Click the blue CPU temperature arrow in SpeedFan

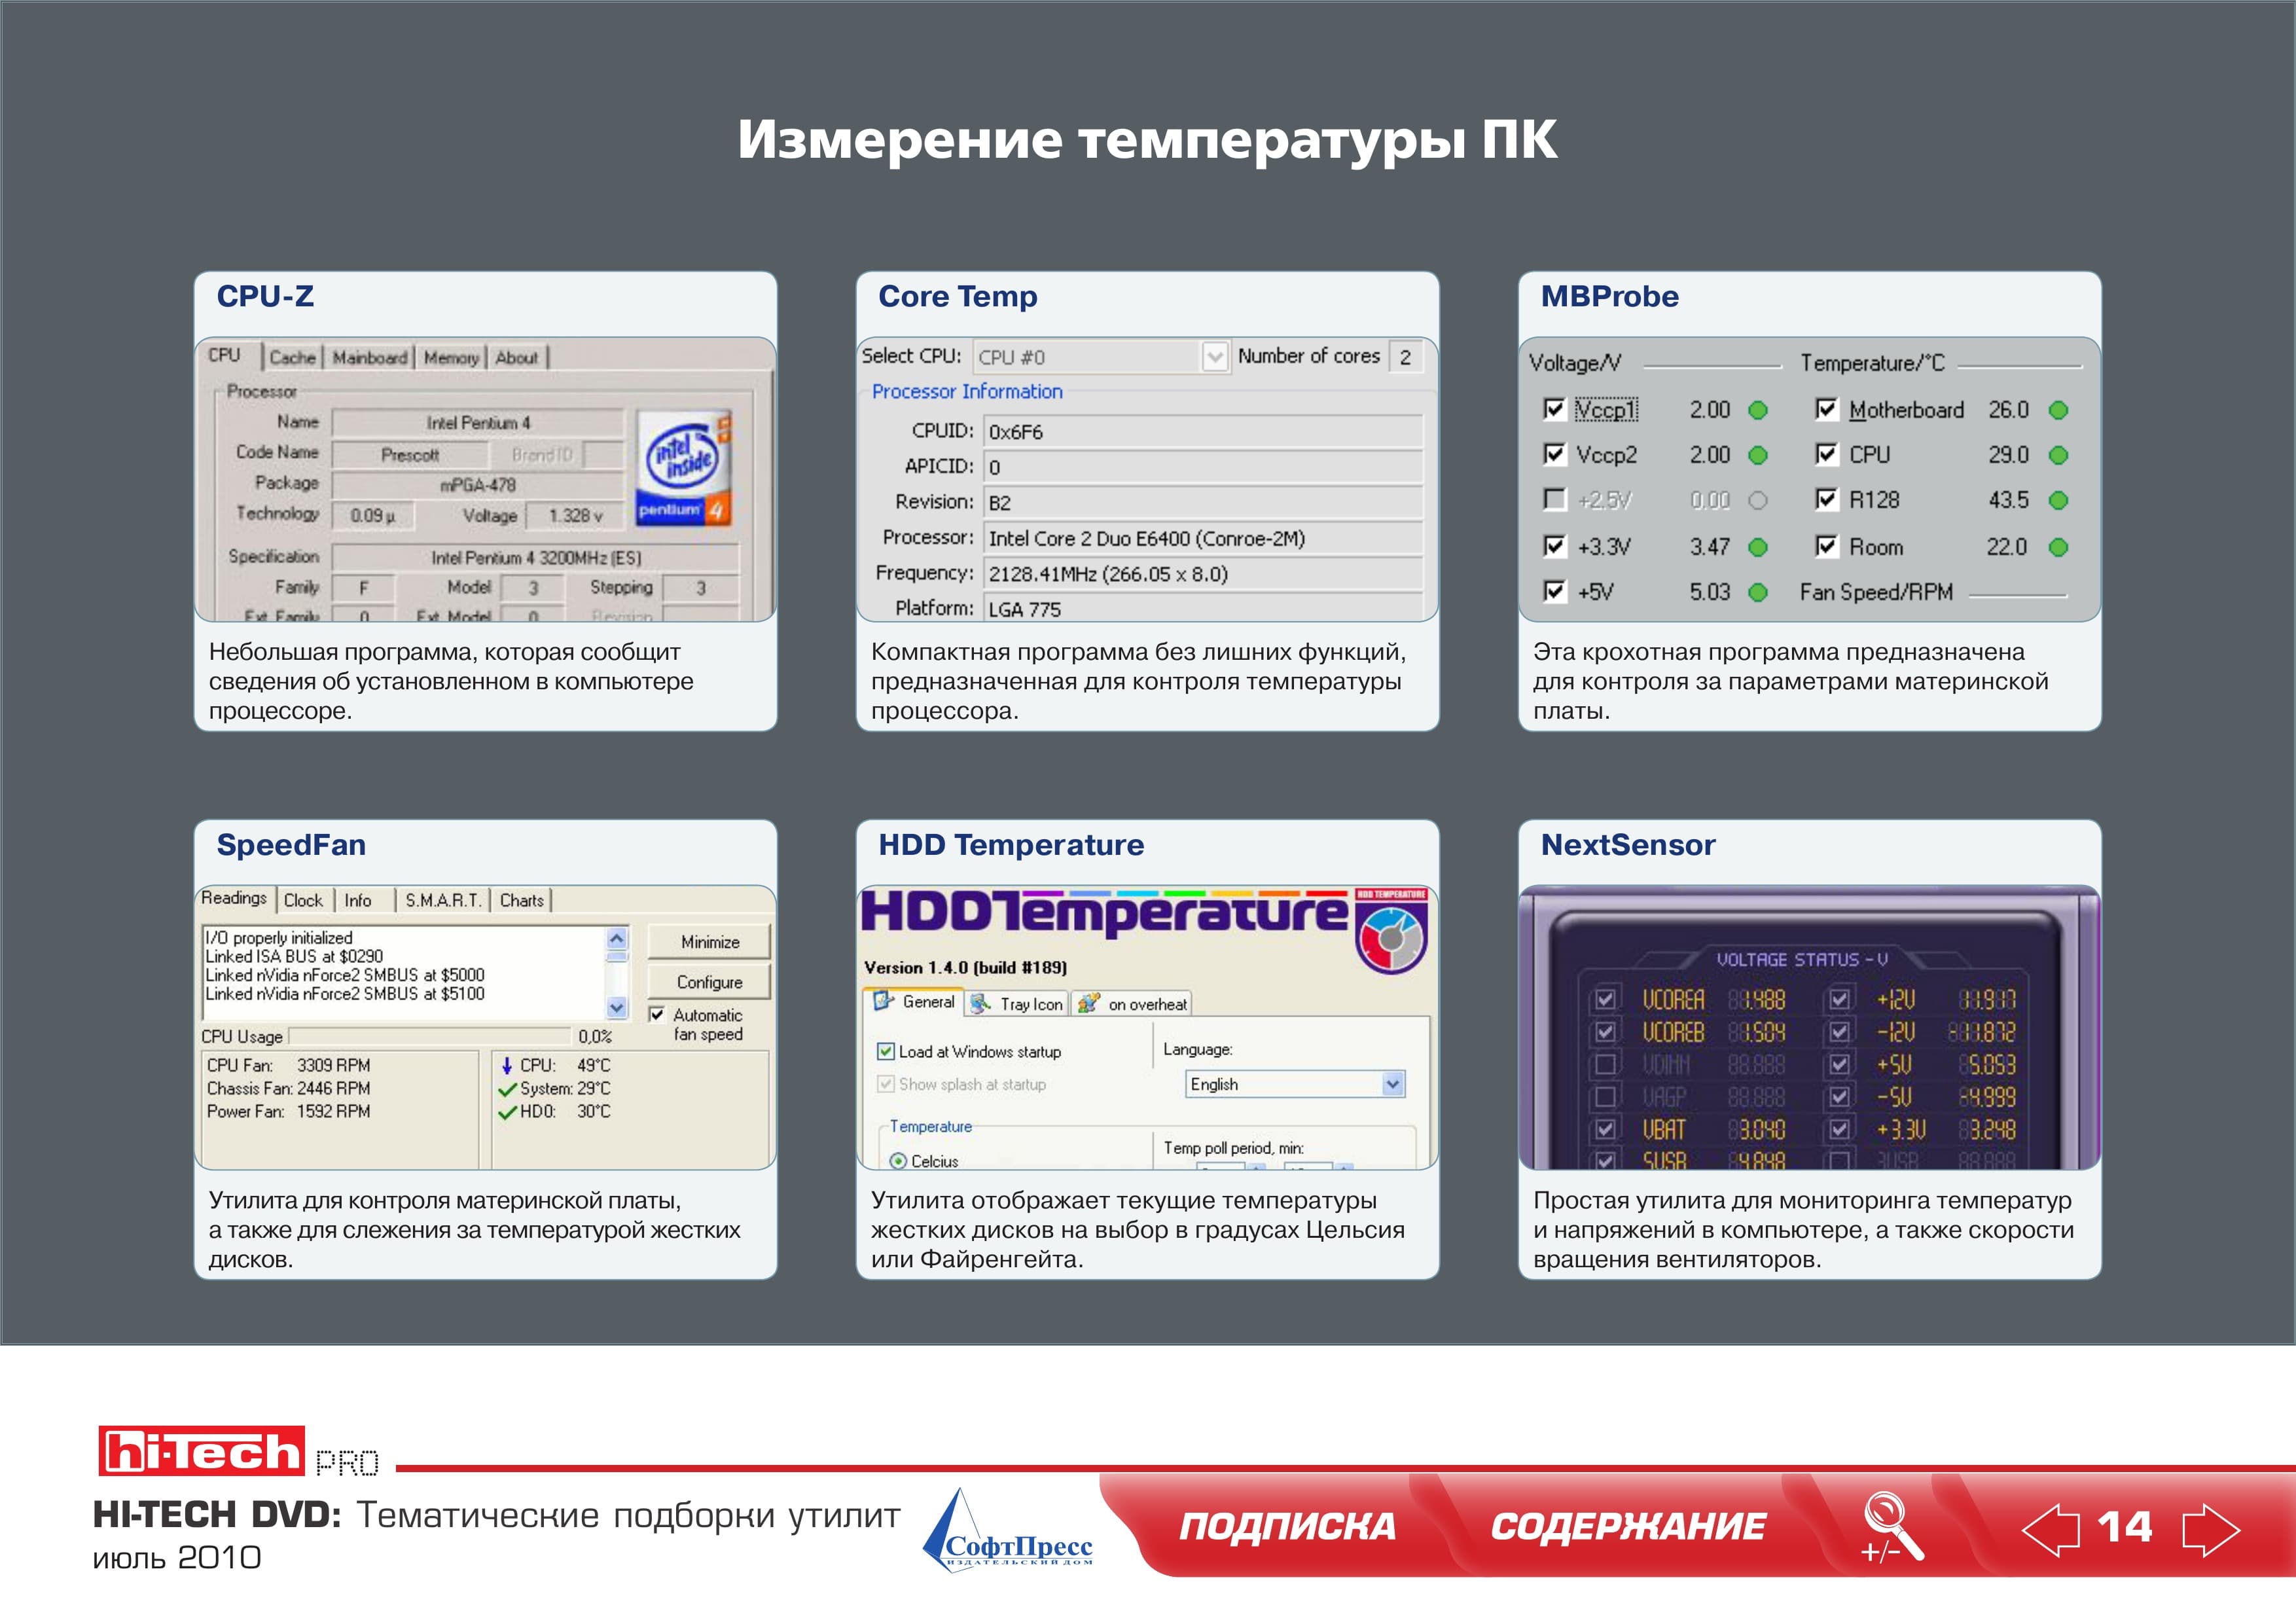pyautogui.click(x=506, y=1066)
